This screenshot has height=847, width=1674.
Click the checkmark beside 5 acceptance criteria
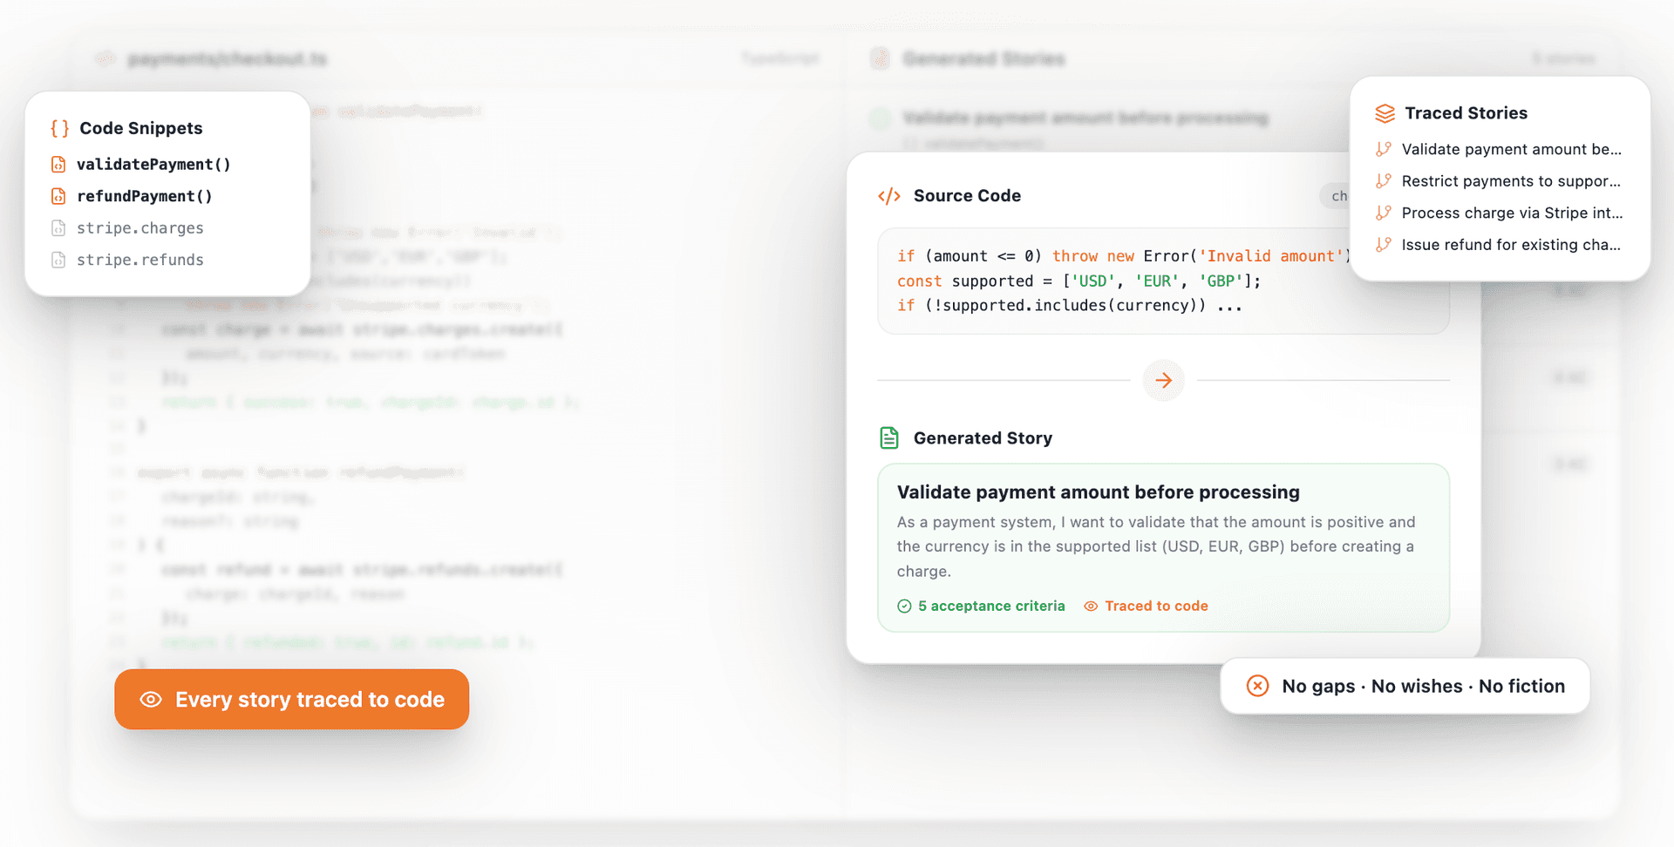click(904, 606)
